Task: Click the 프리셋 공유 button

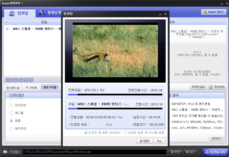Action: [198, 87]
